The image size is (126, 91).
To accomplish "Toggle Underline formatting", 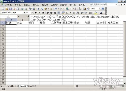I will [x=43, y=13].
